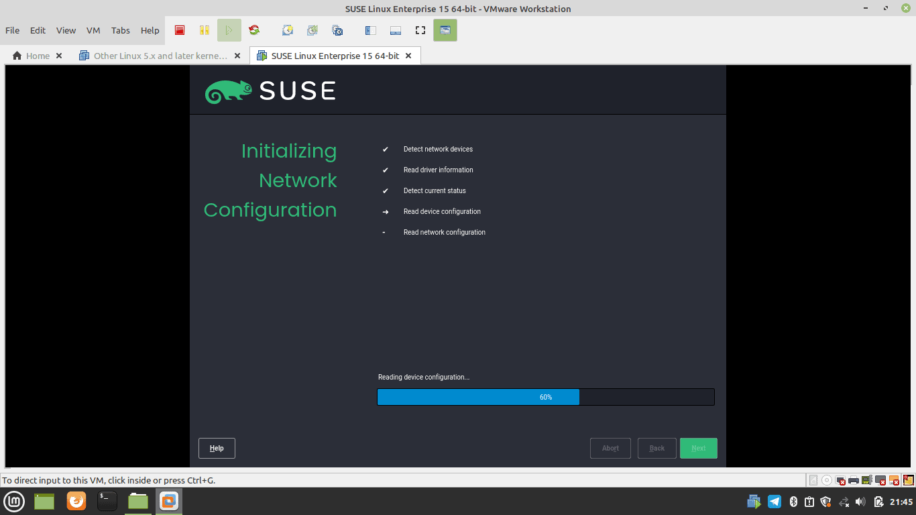Screen dimensions: 916x515
Task: Click 'Detect current status' step
Action: [435, 190]
